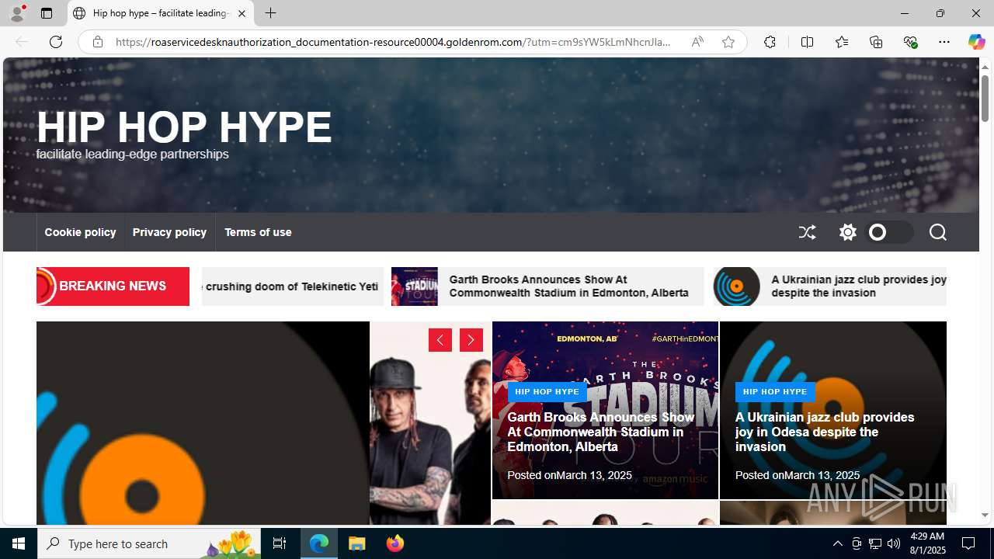Show hidden system tray icons
The width and height of the screenshot is (994, 559).
click(838, 543)
